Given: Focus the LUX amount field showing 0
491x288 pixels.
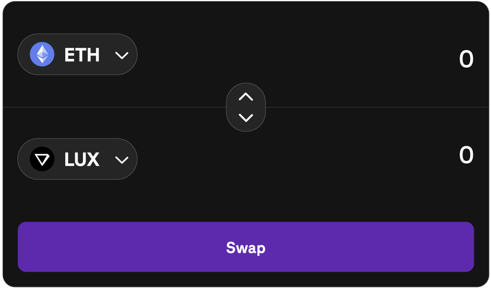Looking at the screenshot, I should coord(465,156).
